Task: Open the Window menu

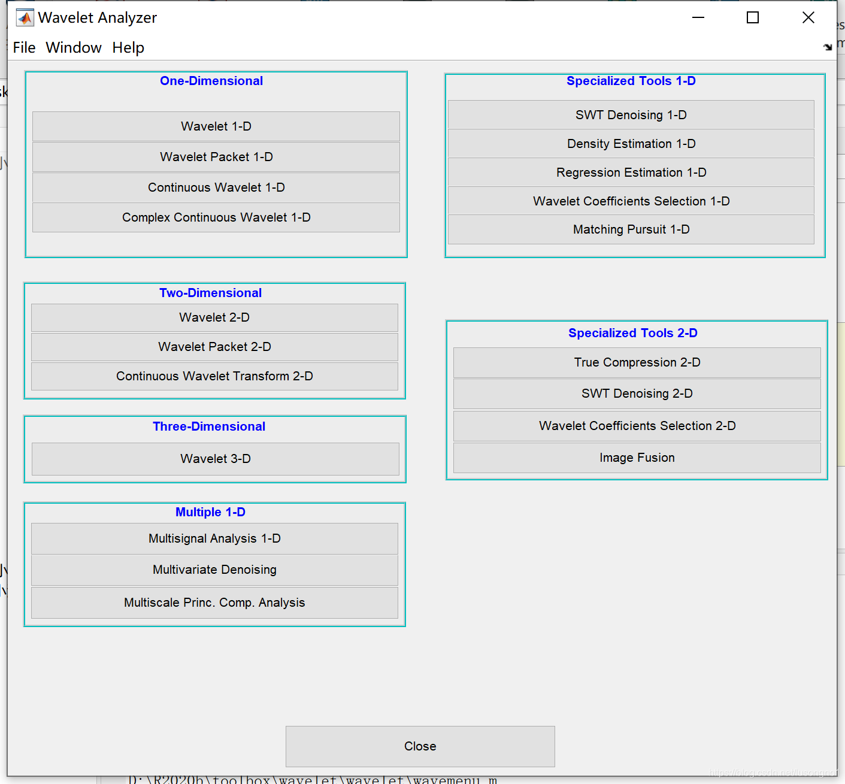Action: coord(74,47)
